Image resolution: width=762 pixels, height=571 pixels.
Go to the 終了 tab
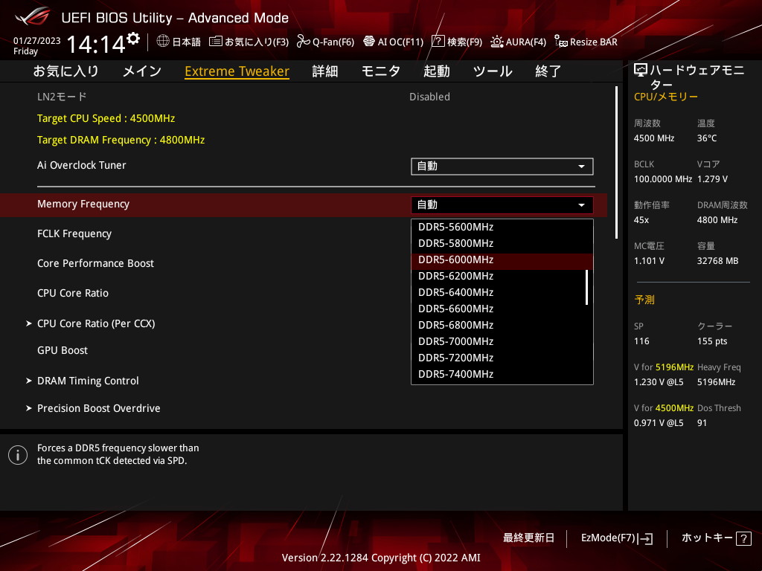(548, 71)
